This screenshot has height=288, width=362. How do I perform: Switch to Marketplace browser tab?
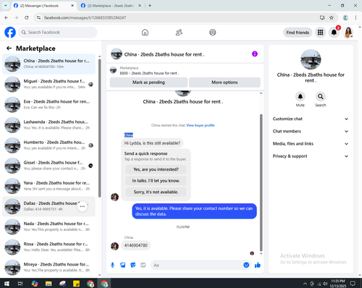(111, 6)
